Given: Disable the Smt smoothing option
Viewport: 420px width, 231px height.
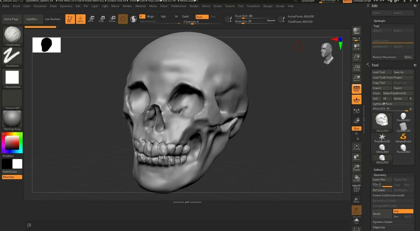Looking at the screenshot, I should 403,211.
